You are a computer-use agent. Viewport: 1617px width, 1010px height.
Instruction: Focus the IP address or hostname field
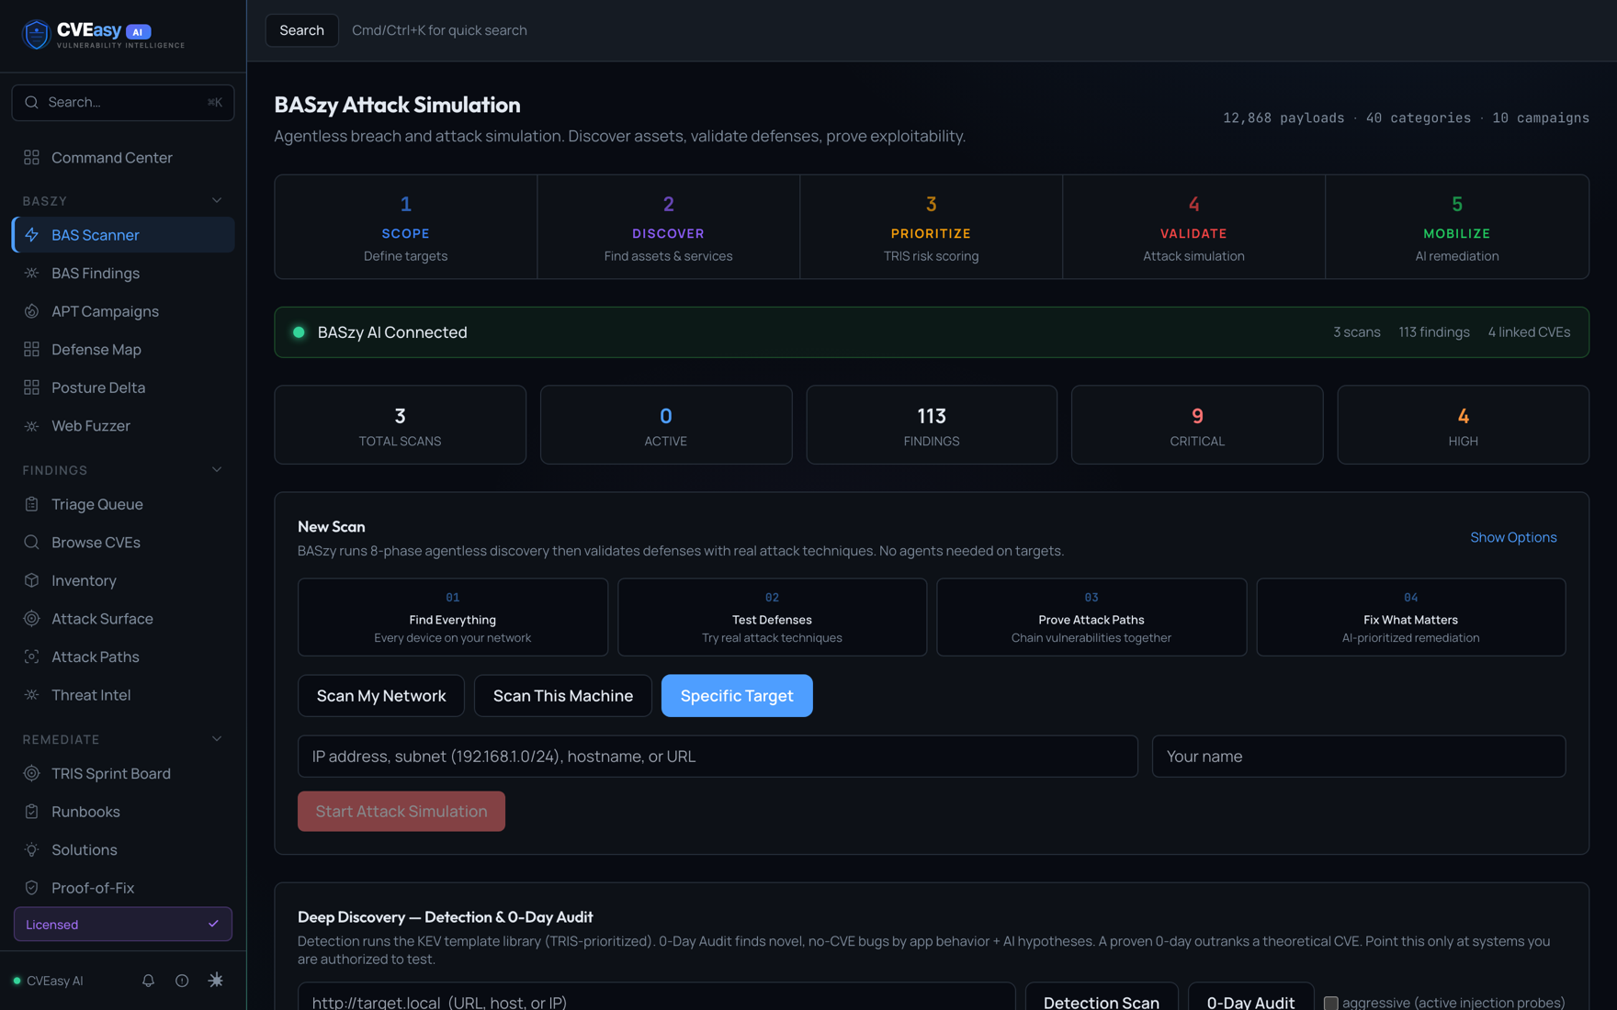718,757
